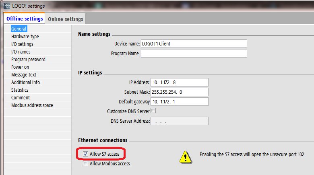Enable the Customize DNS Server checkbox
The width and height of the screenshot is (314, 175).
pos(153,111)
